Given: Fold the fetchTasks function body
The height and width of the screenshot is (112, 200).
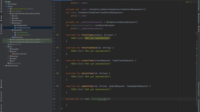Looking at the screenshot, I should 61,35.
